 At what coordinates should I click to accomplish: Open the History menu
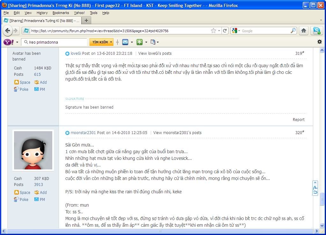42,13
